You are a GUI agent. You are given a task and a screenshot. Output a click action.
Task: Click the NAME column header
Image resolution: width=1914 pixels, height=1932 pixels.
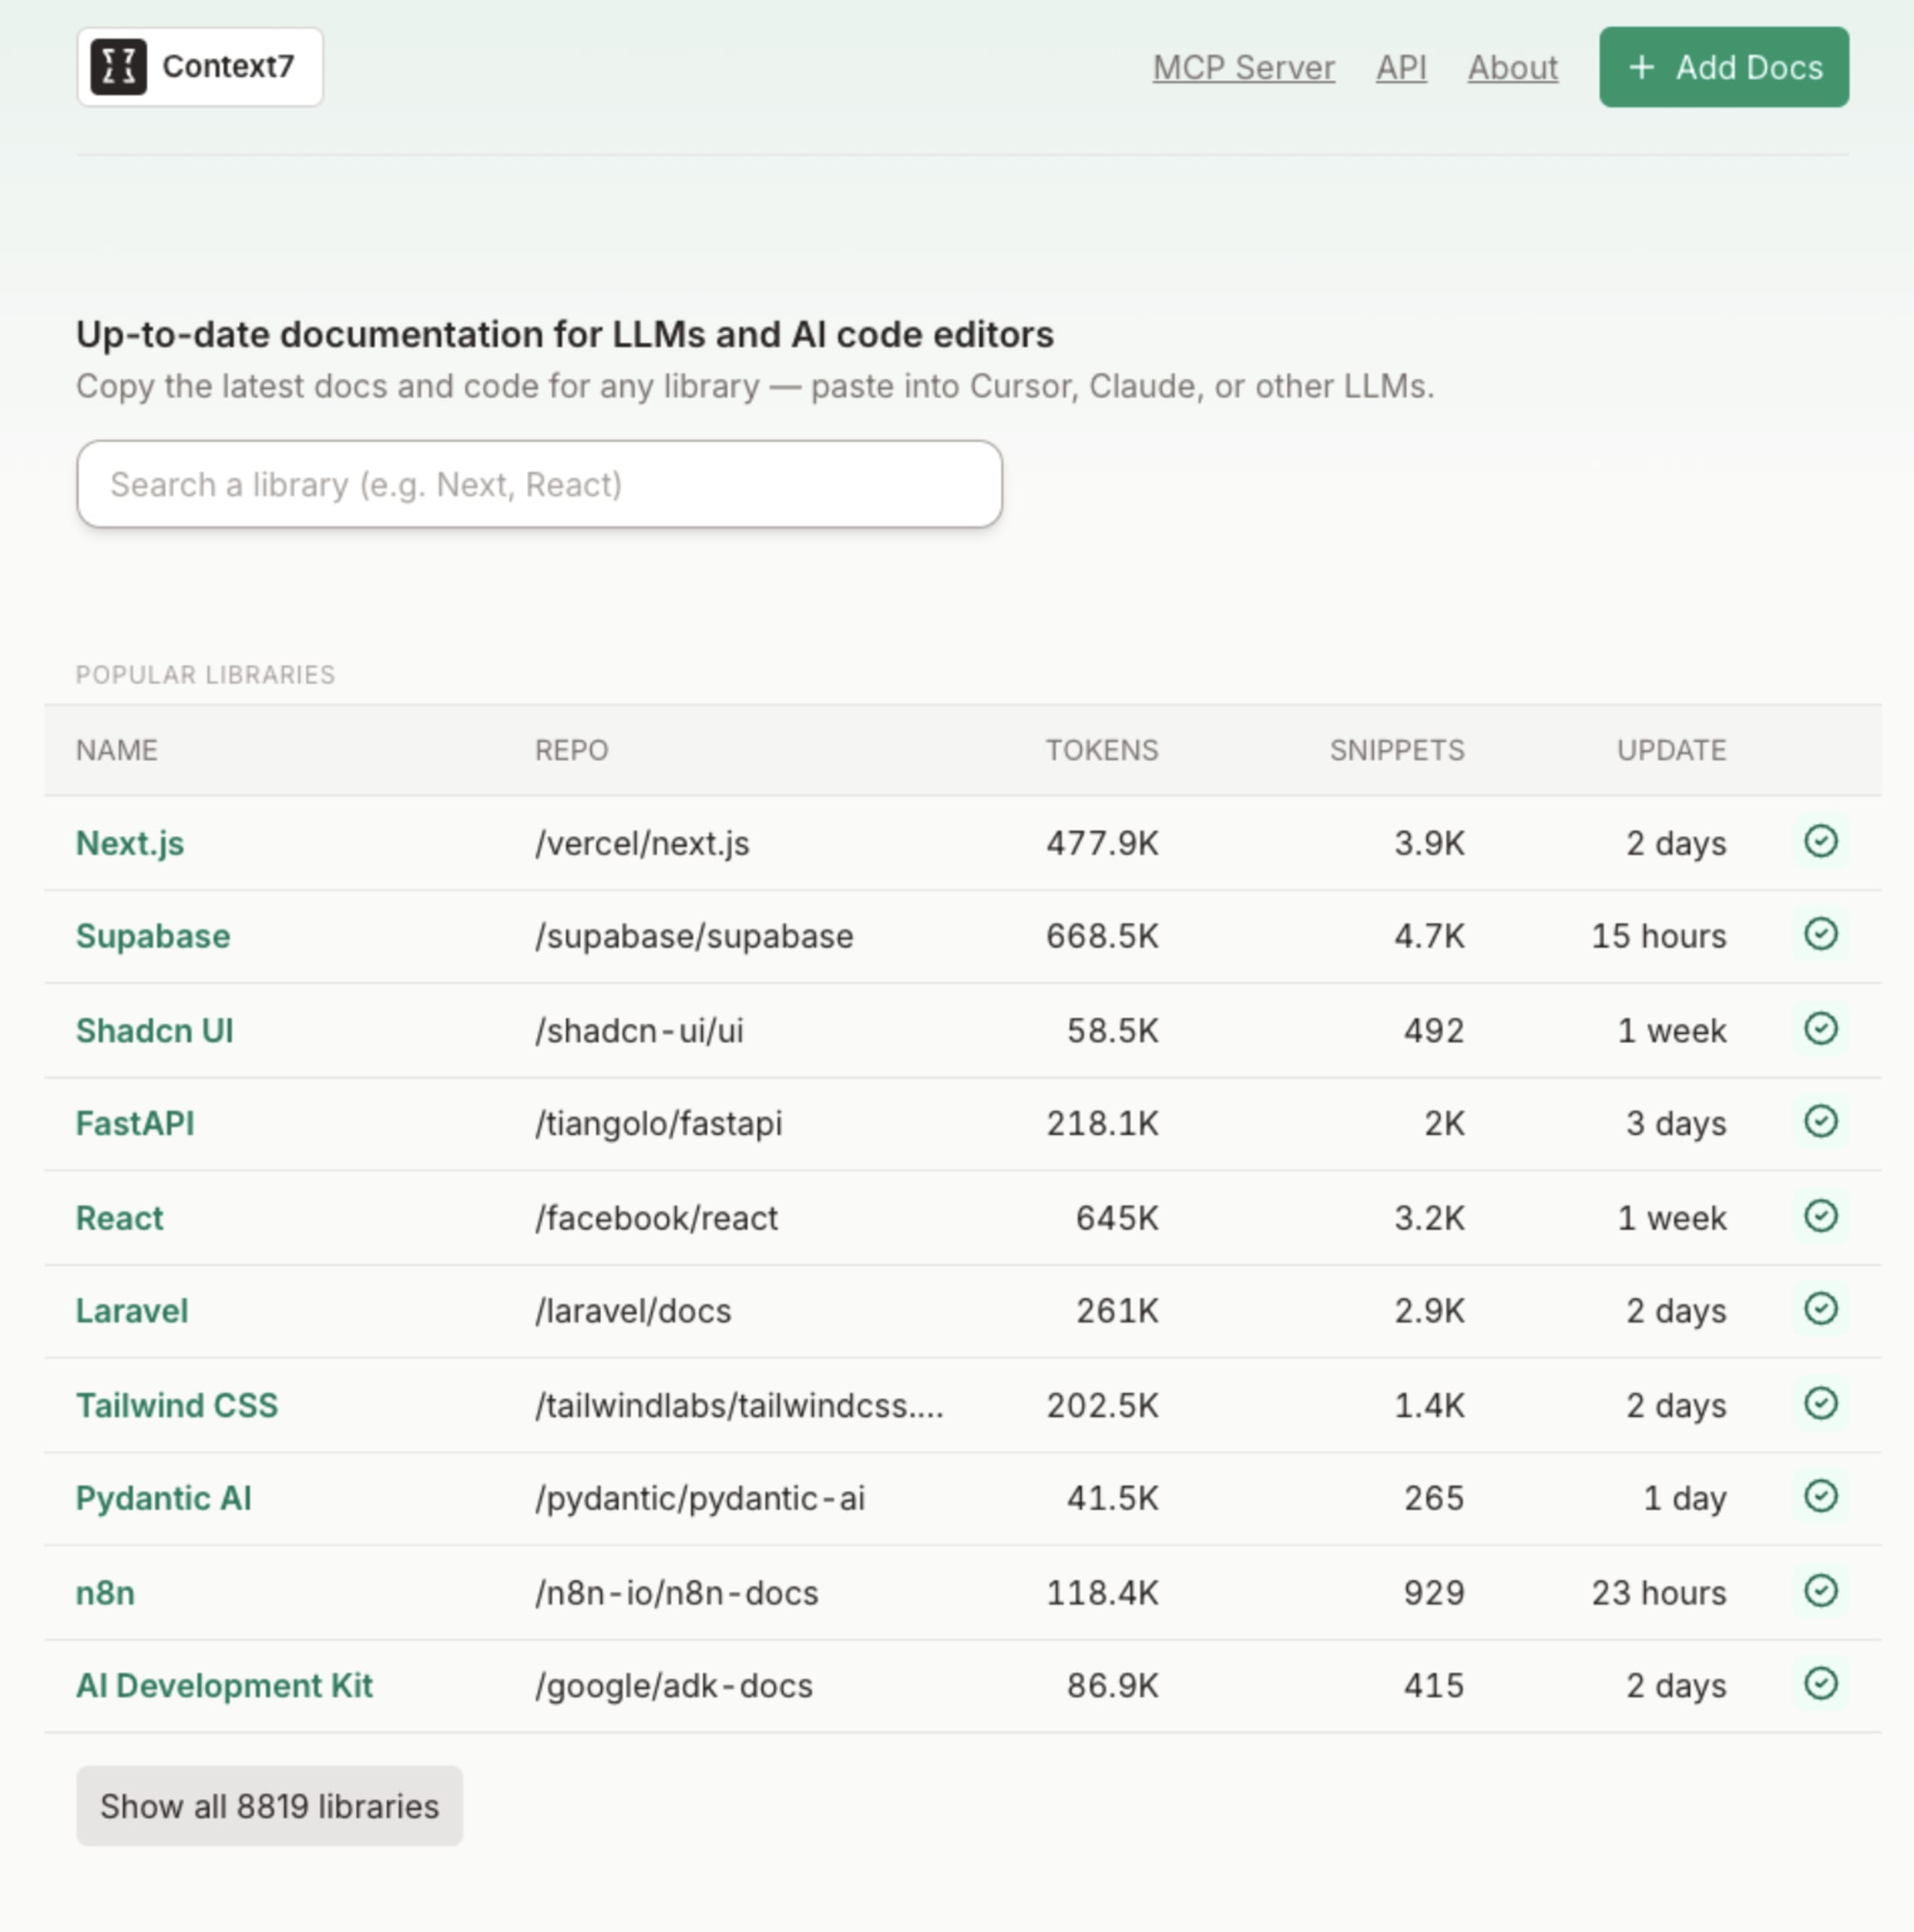117,750
